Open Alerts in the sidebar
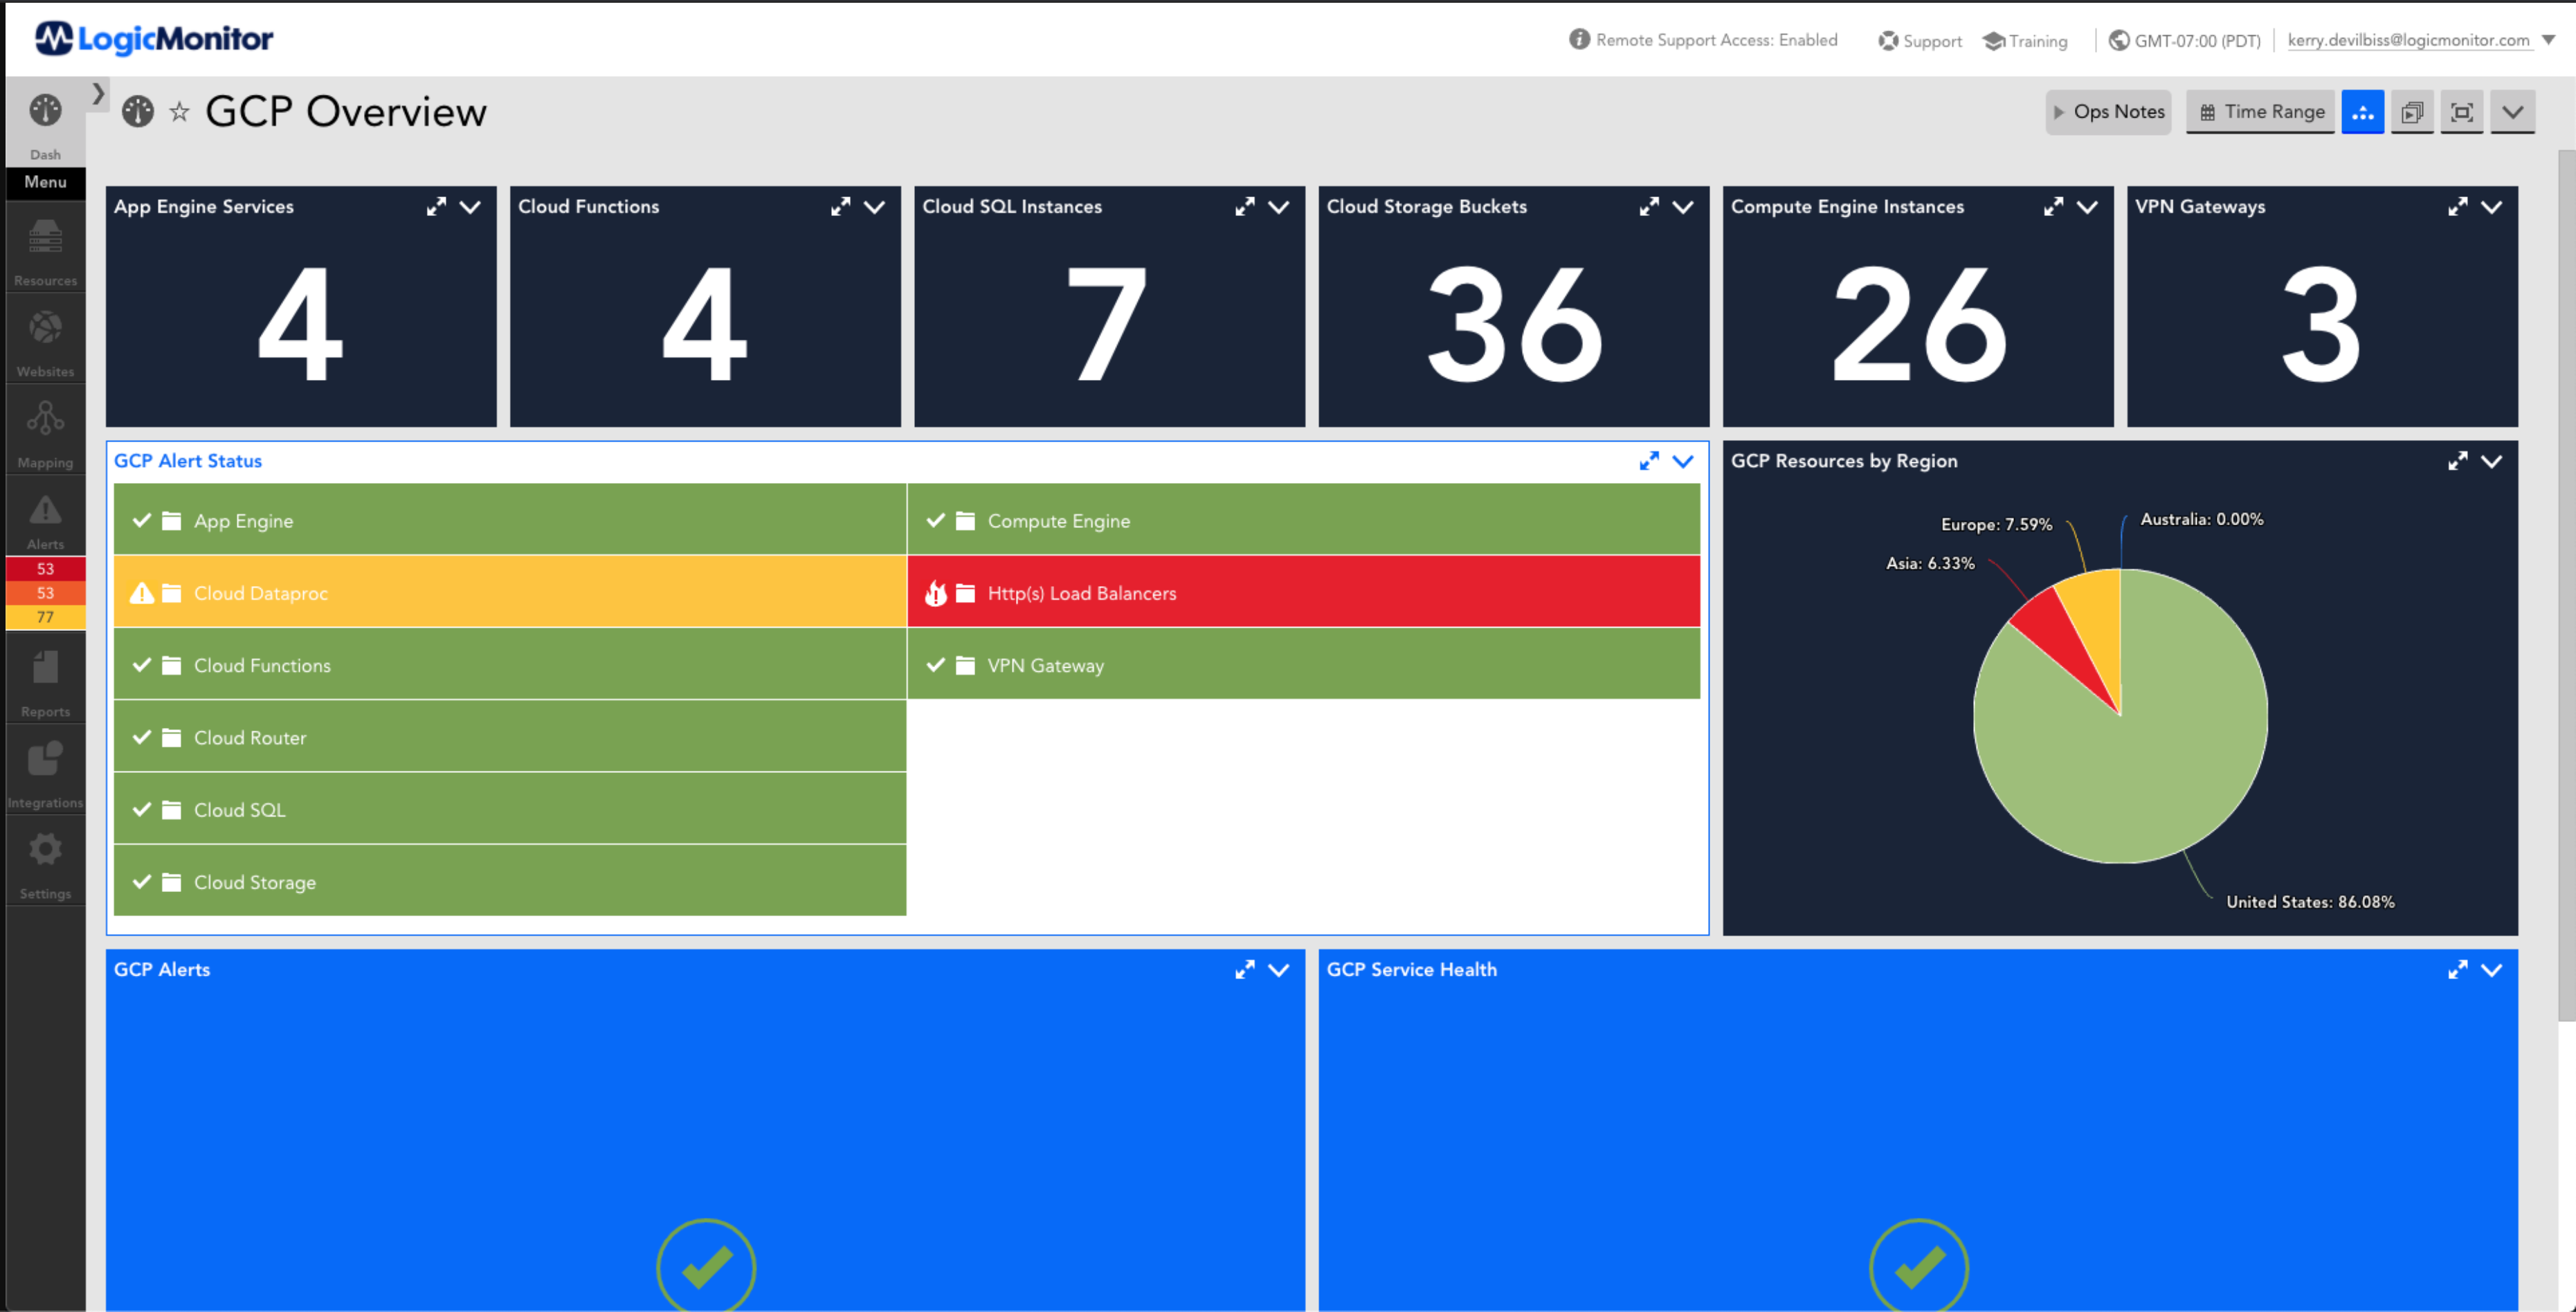The height and width of the screenshot is (1312, 2576). (x=45, y=520)
